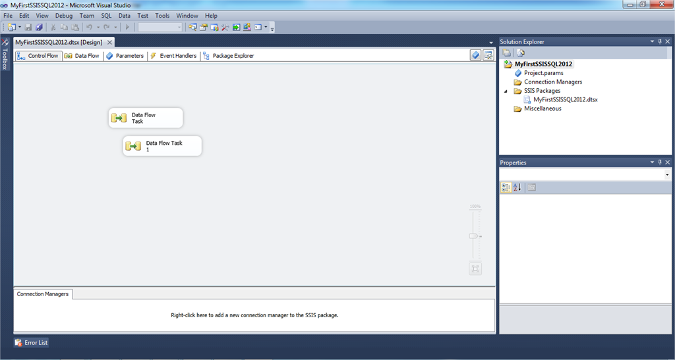Collapse the SSIS Packages folder node
The image size is (675, 360).
point(506,91)
